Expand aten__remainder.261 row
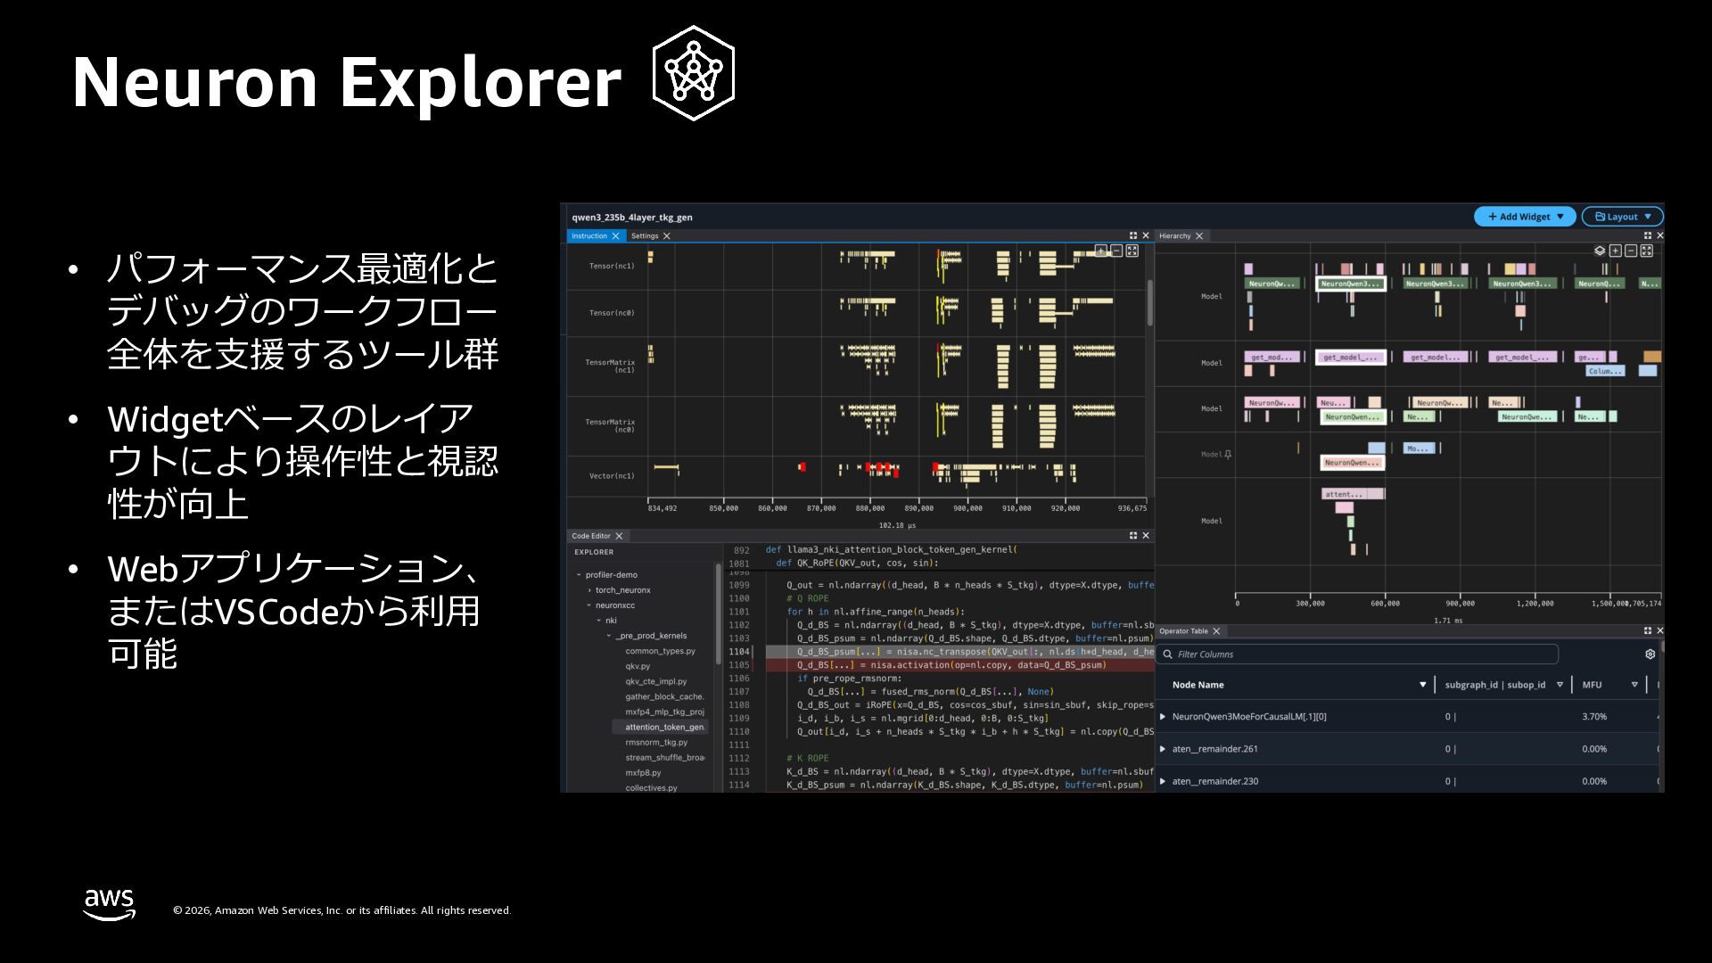The width and height of the screenshot is (1712, 963). 1163,748
